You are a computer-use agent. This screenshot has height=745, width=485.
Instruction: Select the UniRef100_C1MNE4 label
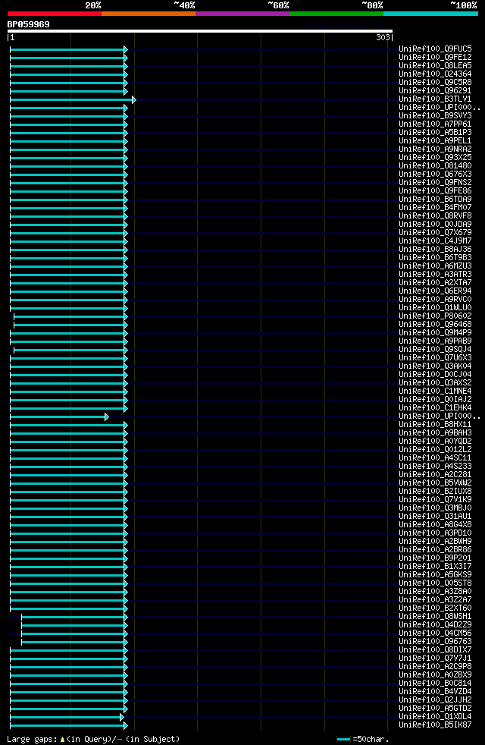pyautogui.click(x=435, y=391)
